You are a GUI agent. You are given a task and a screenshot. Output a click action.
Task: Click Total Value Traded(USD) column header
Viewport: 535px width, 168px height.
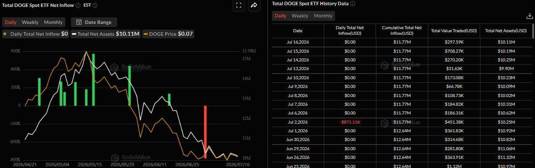point(454,31)
